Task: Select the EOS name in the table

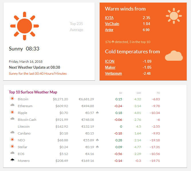Action: [x=21, y=154]
